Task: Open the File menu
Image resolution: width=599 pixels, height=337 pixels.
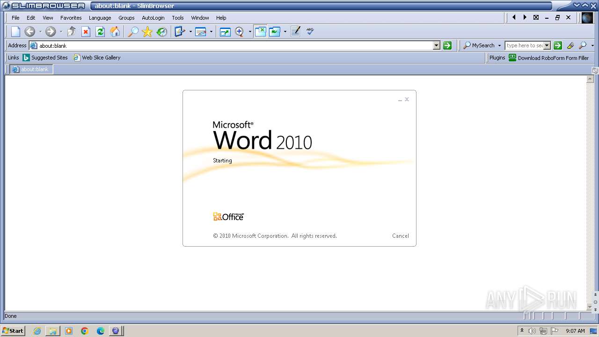Action: pos(15,18)
